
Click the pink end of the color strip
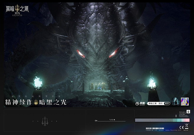(x=187, y=120)
